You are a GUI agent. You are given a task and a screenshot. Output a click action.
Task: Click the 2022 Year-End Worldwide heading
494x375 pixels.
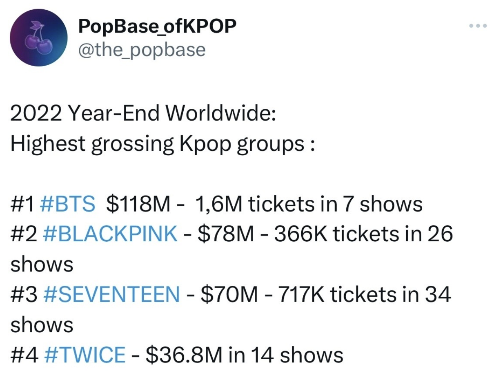[x=143, y=113]
